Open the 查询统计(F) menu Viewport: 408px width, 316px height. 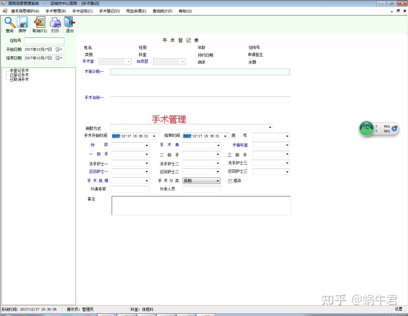[163, 11]
